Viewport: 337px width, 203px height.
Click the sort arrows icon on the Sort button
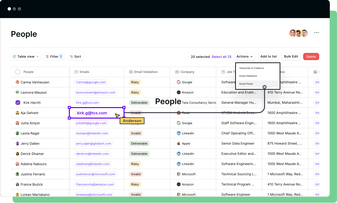click(x=70, y=56)
